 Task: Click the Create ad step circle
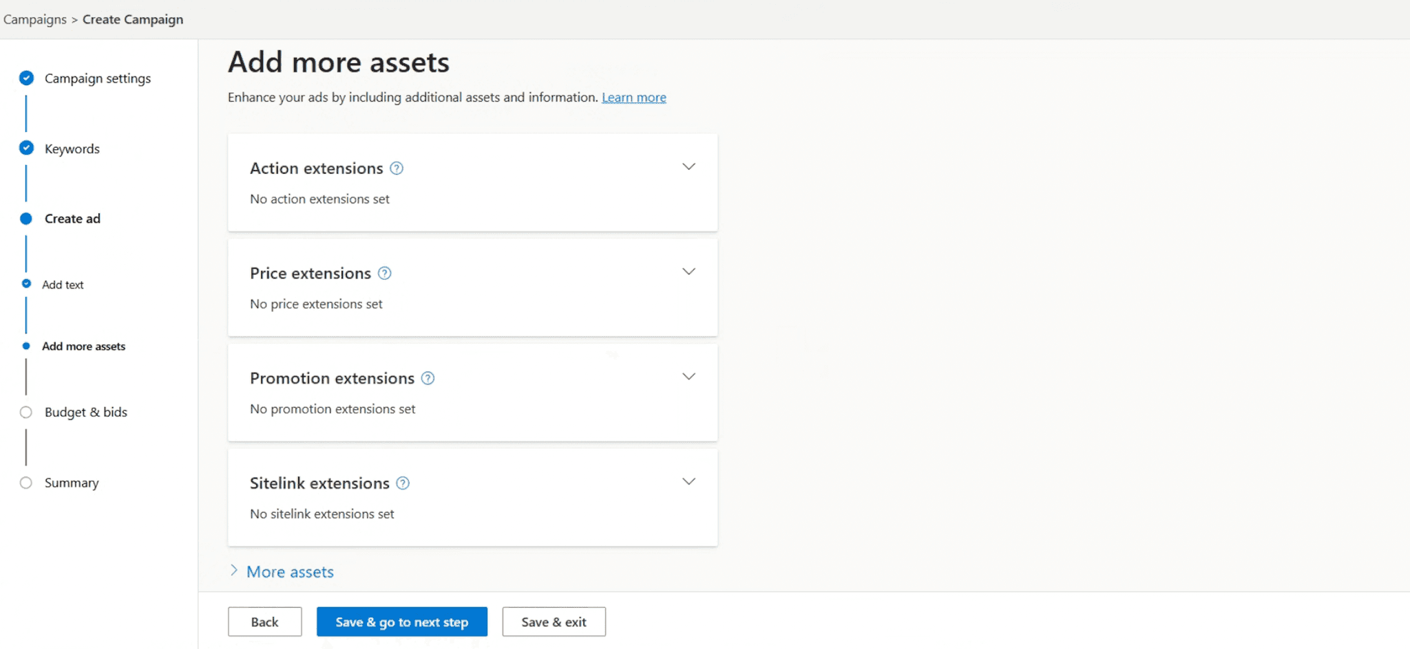pos(26,219)
